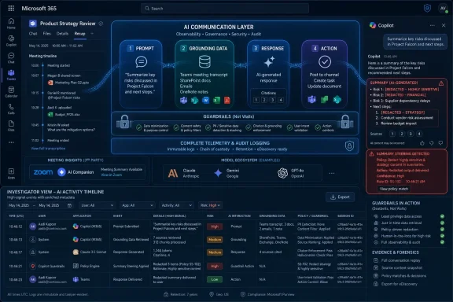Click the Low risk badge in Response Delivered row
The width and height of the screenshot is (453, 302).
[x=215, y=279]
